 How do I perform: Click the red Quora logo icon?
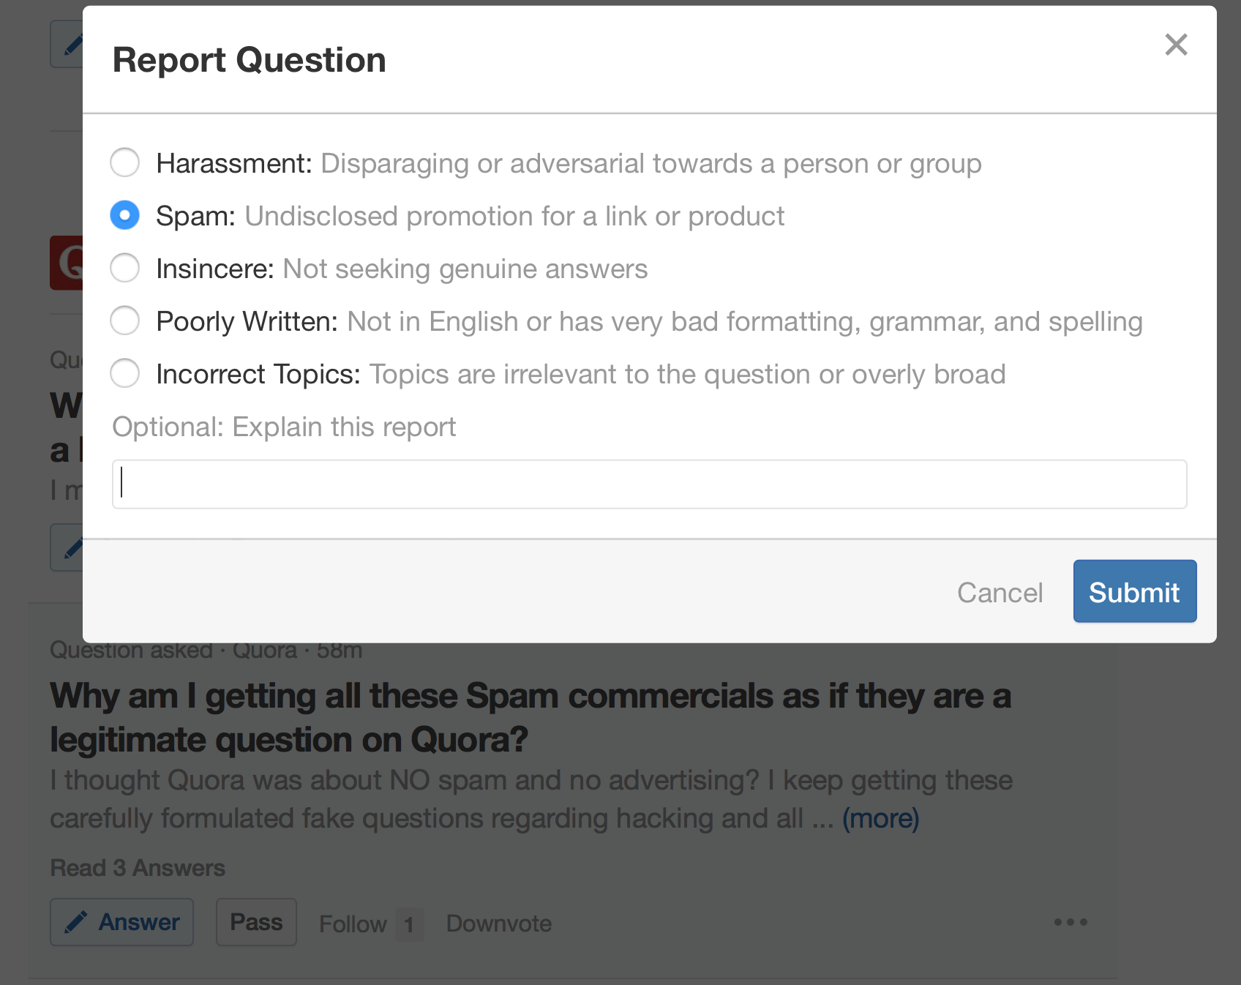[x=64, y=263]
